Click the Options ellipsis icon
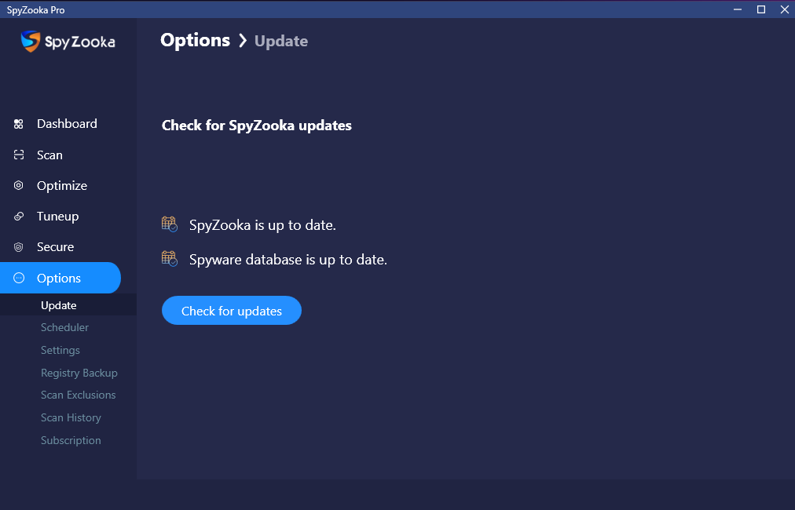The image size is (795, 510). click(x=19, y=279)
